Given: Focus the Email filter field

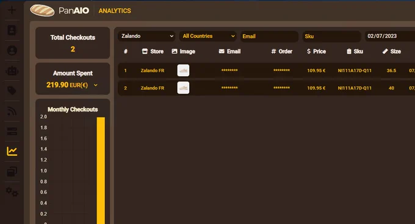Looking at the screenshot, I should coord(269,37).
